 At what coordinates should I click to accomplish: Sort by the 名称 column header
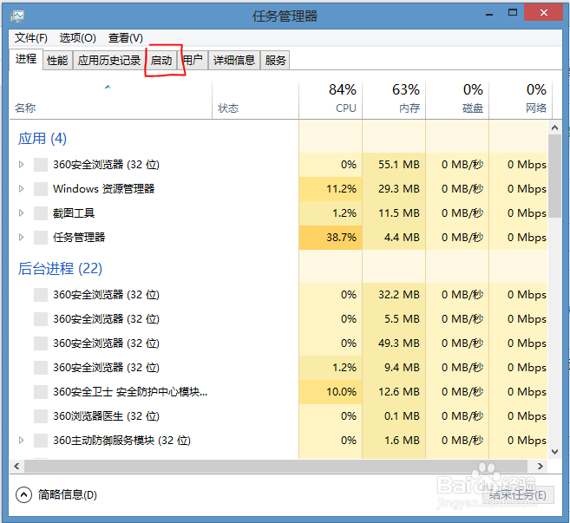coord(110,101)
